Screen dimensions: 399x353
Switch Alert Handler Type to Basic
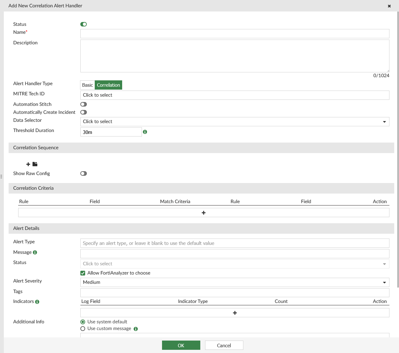[x=87, y=85]
